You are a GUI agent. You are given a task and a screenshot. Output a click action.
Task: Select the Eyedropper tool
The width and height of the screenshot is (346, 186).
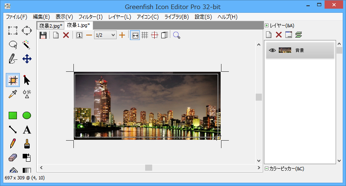[13, 94]
